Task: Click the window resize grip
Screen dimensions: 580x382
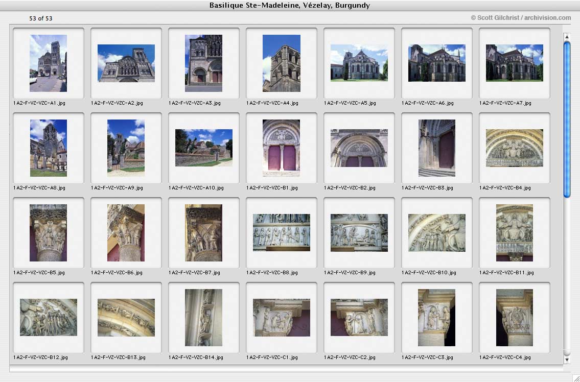Action: (576, 378)
